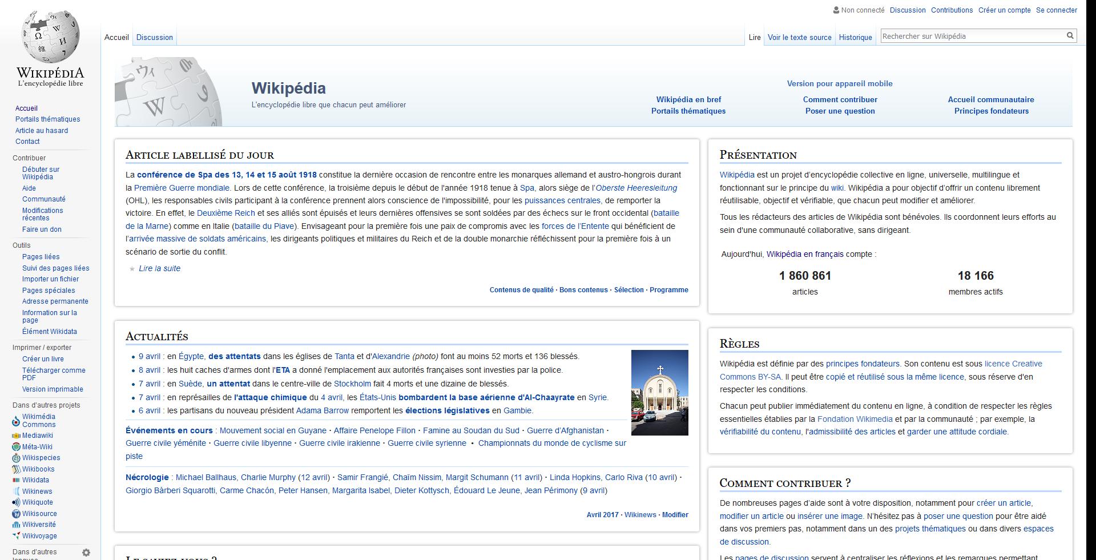
Task: Select the Accueil page tab
Action: [116, 37]
